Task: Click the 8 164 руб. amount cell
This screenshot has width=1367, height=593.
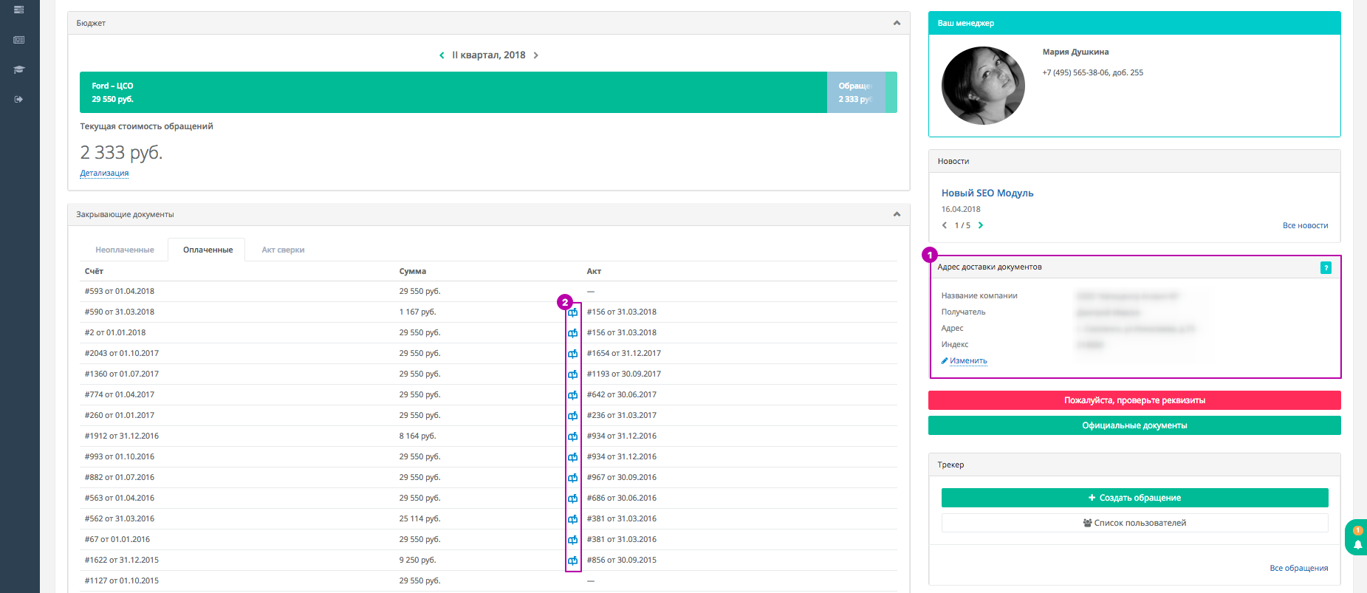Action: click(418, 436)
